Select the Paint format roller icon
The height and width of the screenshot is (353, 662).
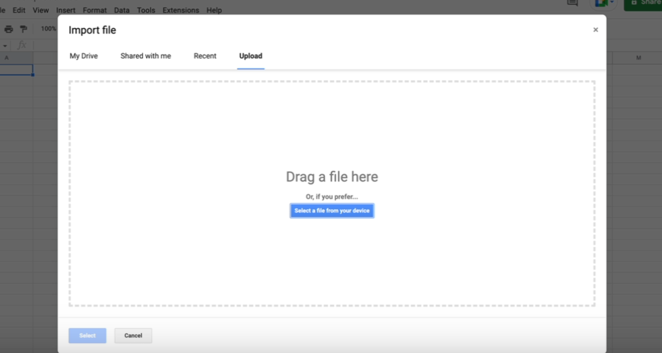click(23, 29)
